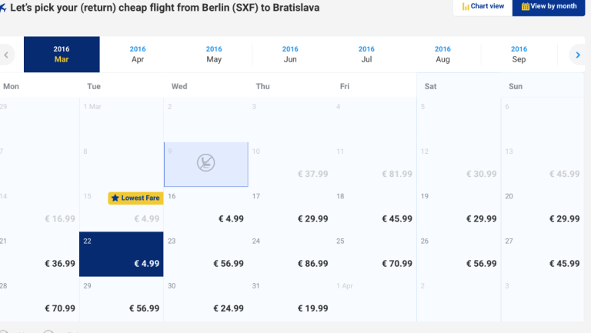Viewport: 591px width, 333px height.
Task: Click the star Lowest Fare badge
Action: [x=135, y=198]
